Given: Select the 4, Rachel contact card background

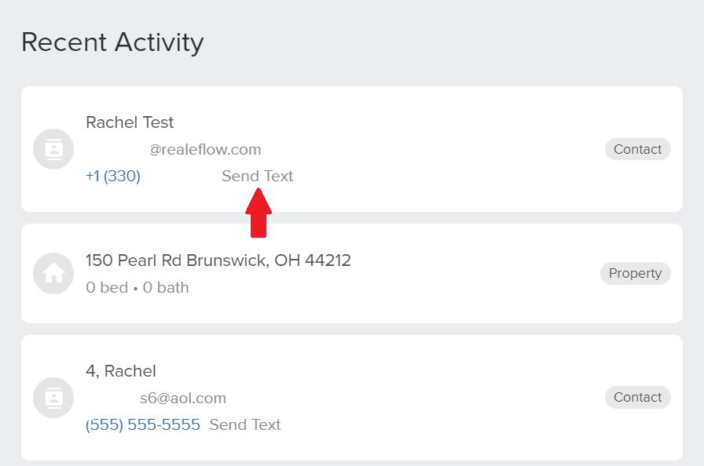Looking at the screenshot, I should 352,398.
